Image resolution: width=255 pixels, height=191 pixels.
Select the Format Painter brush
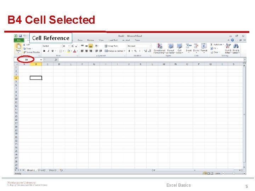(24, 52)
